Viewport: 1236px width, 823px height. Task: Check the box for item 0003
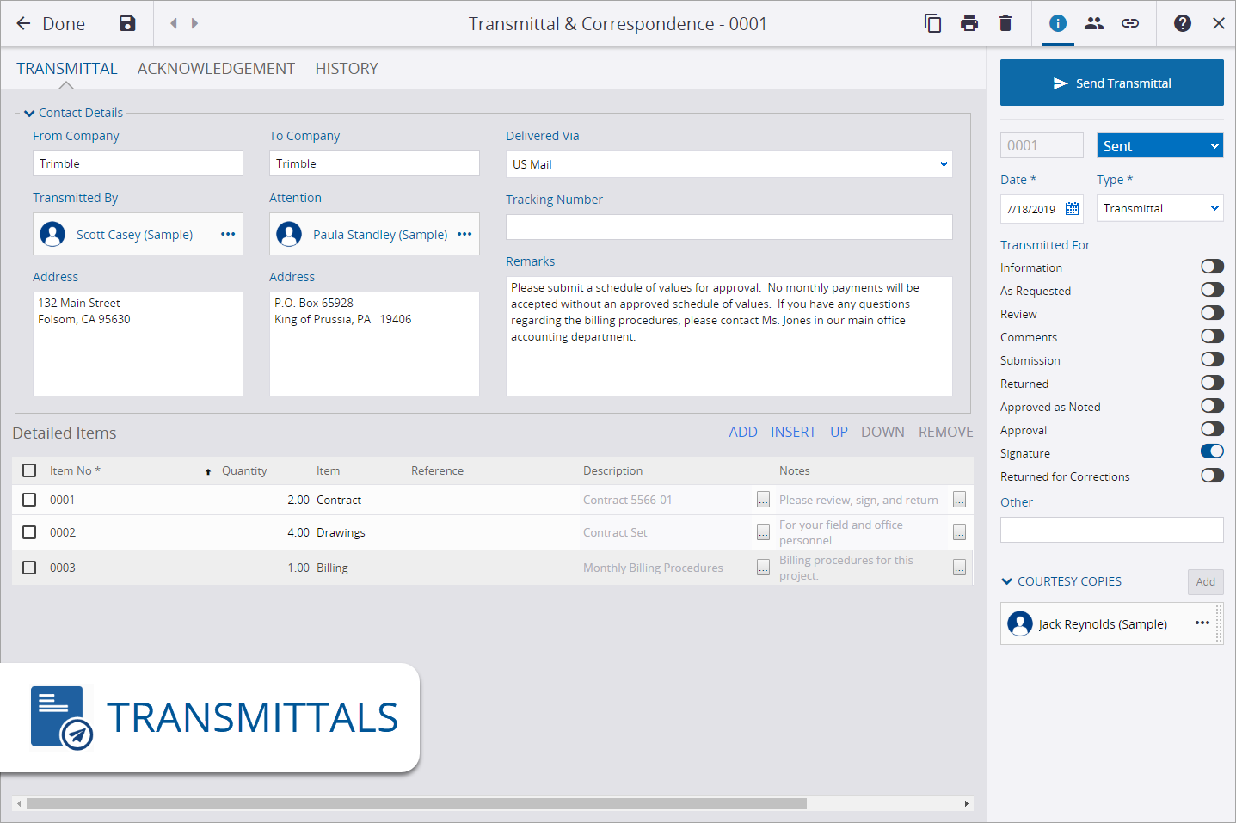pos(29,568)
